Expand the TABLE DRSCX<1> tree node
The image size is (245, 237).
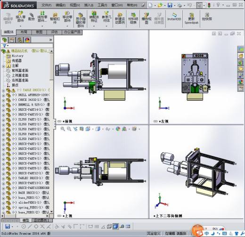[3, 90]
